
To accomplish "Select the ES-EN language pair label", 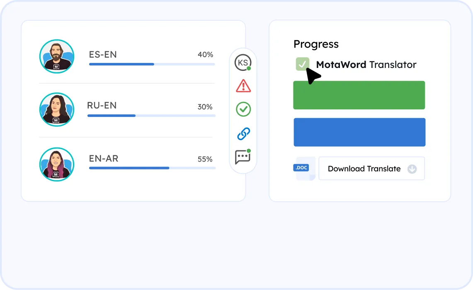I will tap(103, 55).
